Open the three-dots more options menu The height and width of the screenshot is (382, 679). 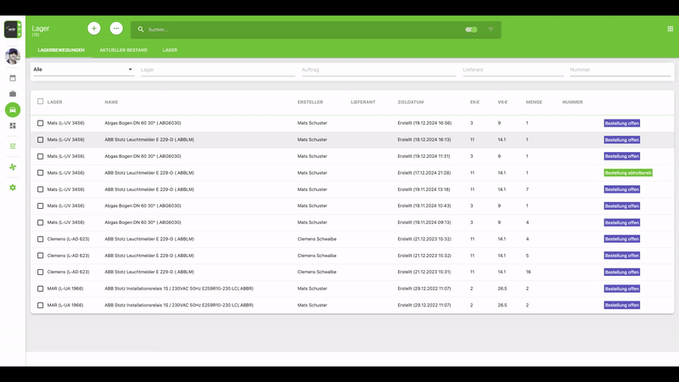116,29
